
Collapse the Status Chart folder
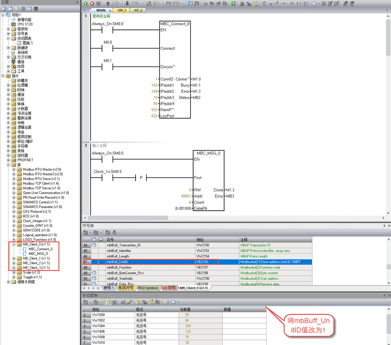pos(9,38)
